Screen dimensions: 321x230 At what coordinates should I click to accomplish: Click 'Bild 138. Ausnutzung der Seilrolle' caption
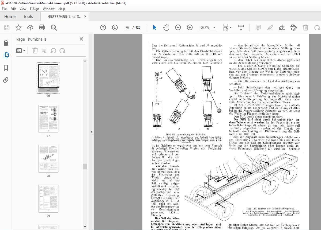point(186,134)
